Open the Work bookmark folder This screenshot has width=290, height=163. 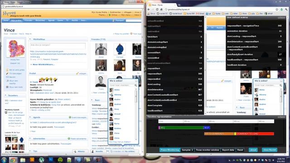click(243, 14)
